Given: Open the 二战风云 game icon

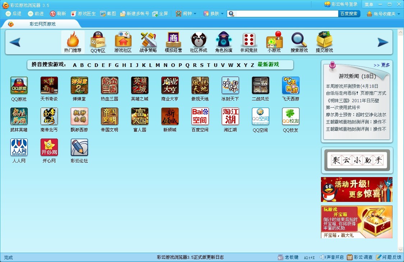Looking at the screenshot, I should 260,85.
